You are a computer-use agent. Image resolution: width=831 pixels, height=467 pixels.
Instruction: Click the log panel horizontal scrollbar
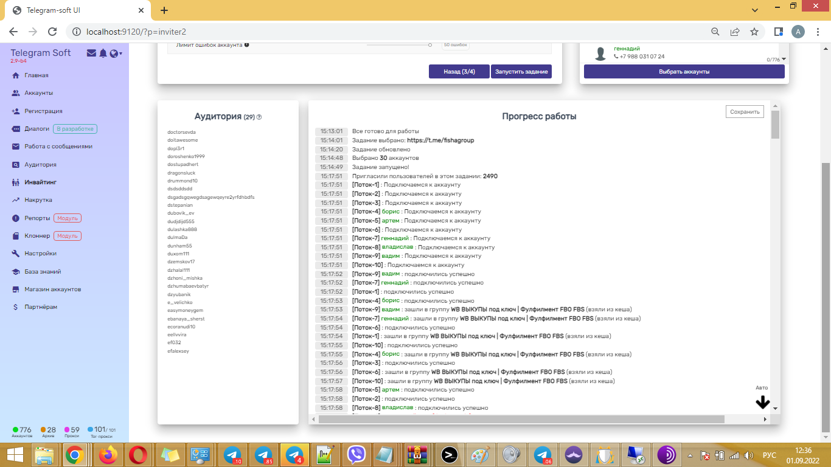pyautogui.click(x=521, y=419)
